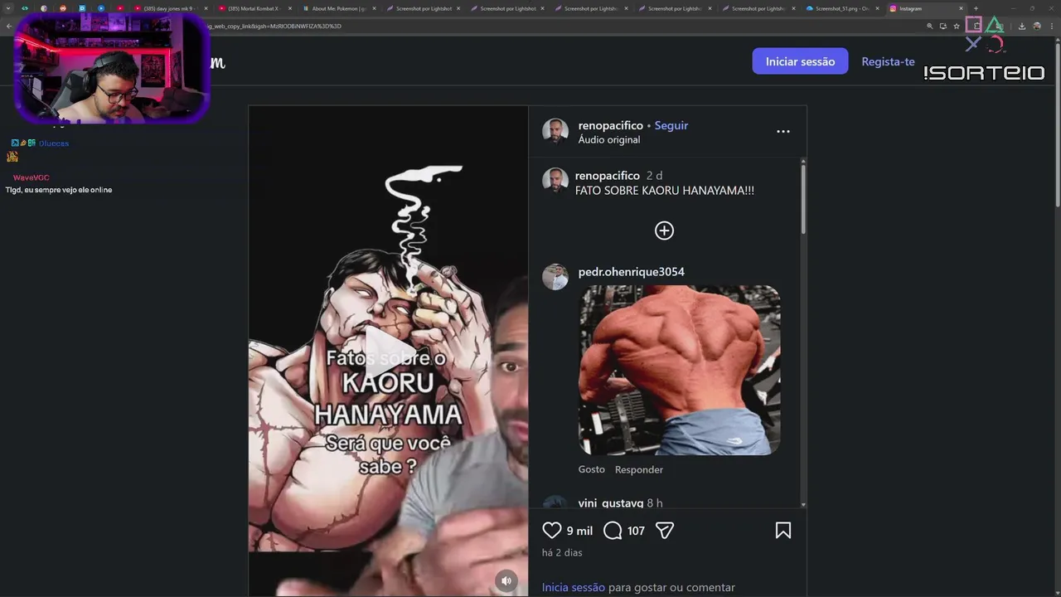
Task: Click the há 2 dias timestamp
Action: tap(562, 552)
